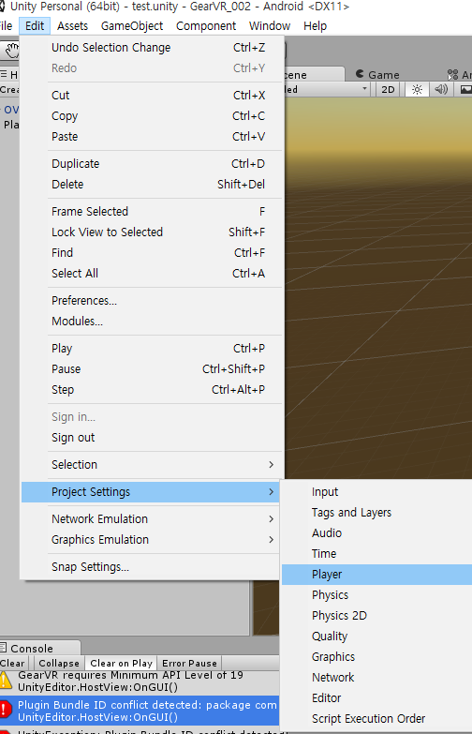Open Network project settings
472x734 pixels.
tap(376, 677)
